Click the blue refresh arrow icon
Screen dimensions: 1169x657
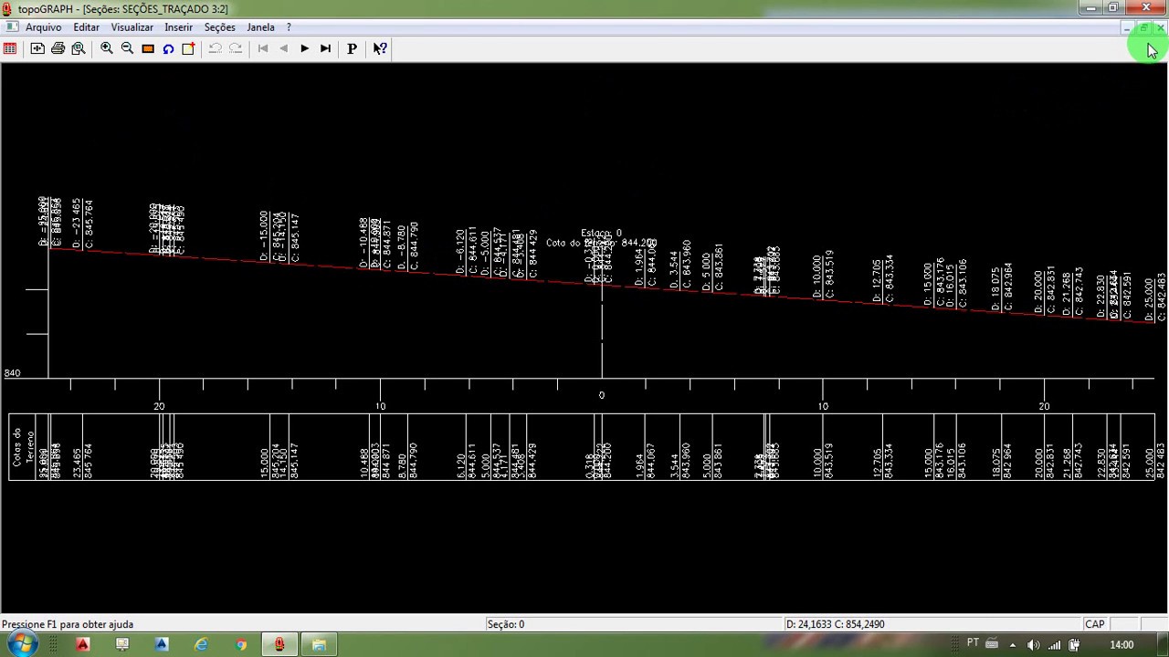click(168, 48)
